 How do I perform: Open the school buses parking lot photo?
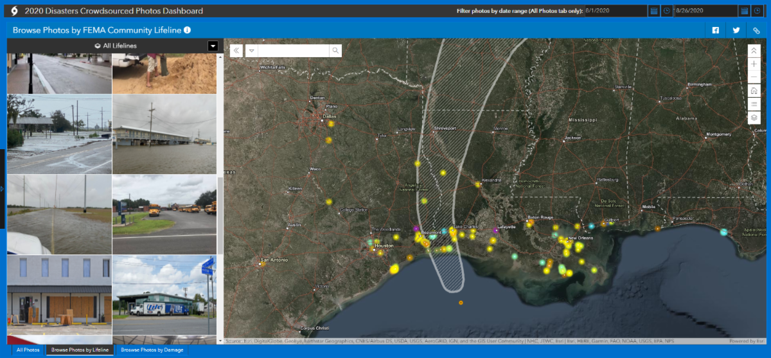[164, 214]
